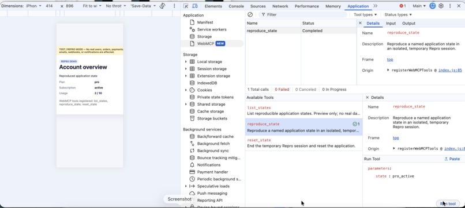
Task: Show more DevTools tabs chevron
Action: coord(376,6)
